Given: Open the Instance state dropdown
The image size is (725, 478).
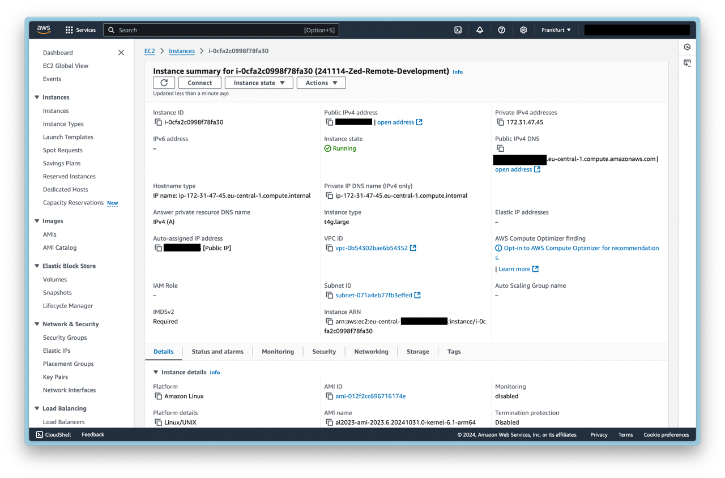Looking at the screenshot, I should (259, 83).
